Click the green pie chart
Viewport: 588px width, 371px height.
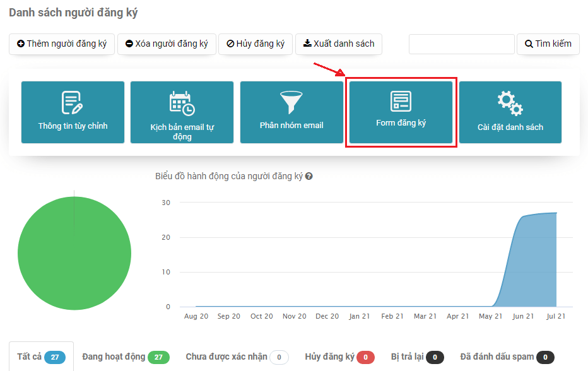(74, 254)
